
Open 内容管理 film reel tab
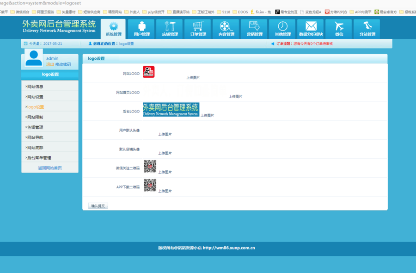click(226, 29)
